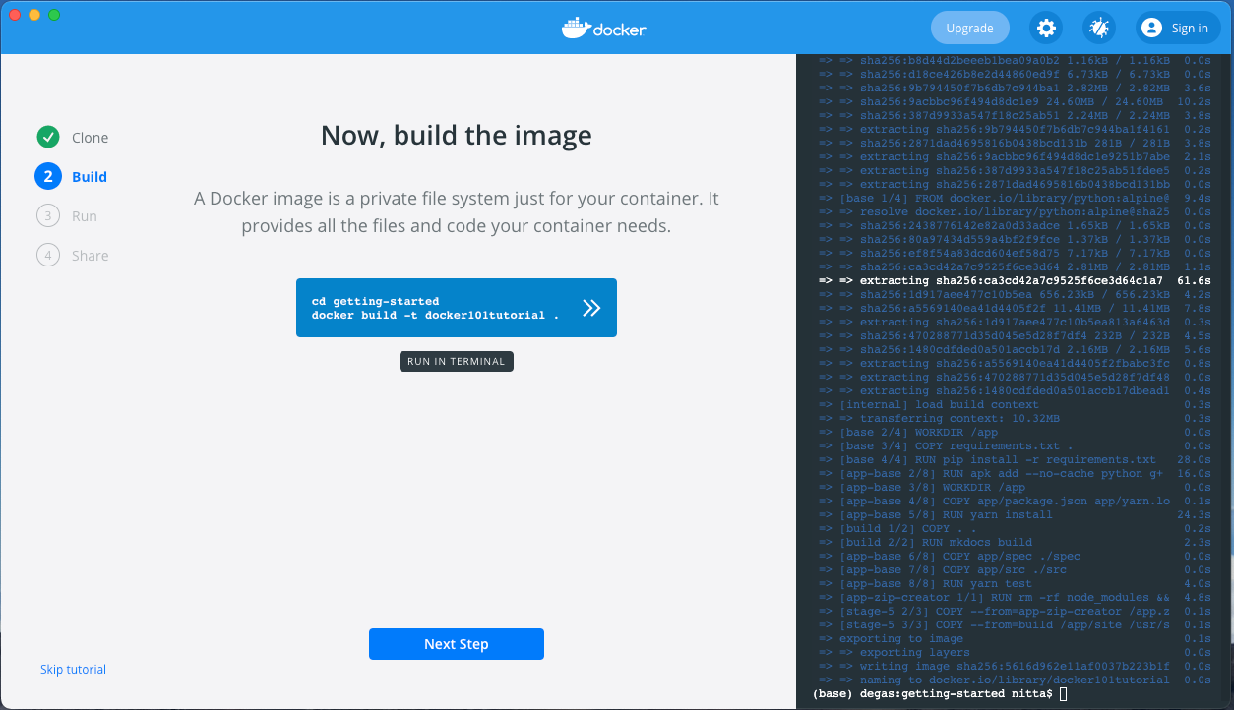Select the Run step label

85,216
